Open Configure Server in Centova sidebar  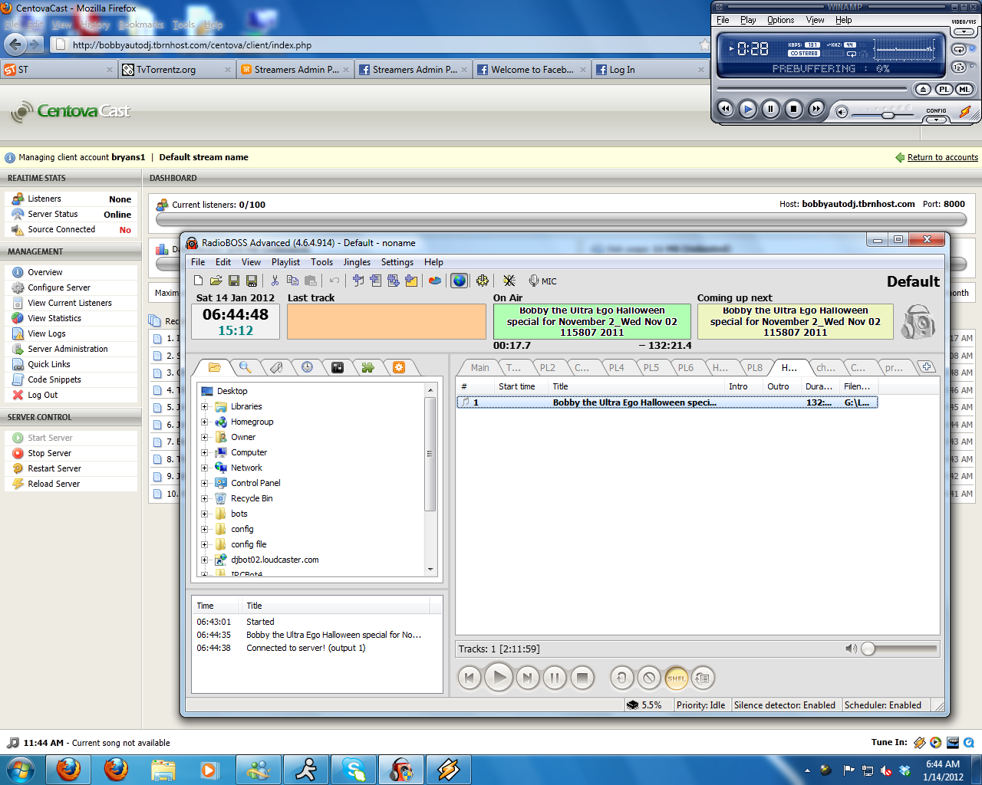(x=59, y=287)
